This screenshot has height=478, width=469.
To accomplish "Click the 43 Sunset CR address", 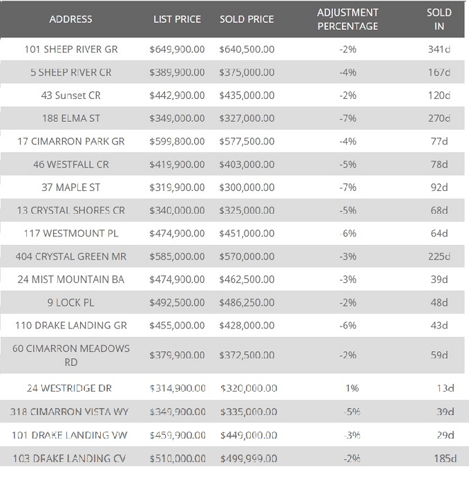I will point(71,95).
